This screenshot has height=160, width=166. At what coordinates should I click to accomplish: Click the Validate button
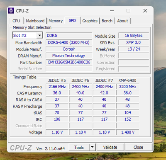click(x=110, y=147)
